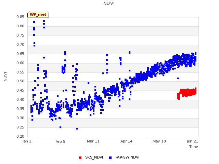The height and width of the screenshot is (164, 219).
Task: Click the 0.35 y-axis tick label
Action: [20, 109]
